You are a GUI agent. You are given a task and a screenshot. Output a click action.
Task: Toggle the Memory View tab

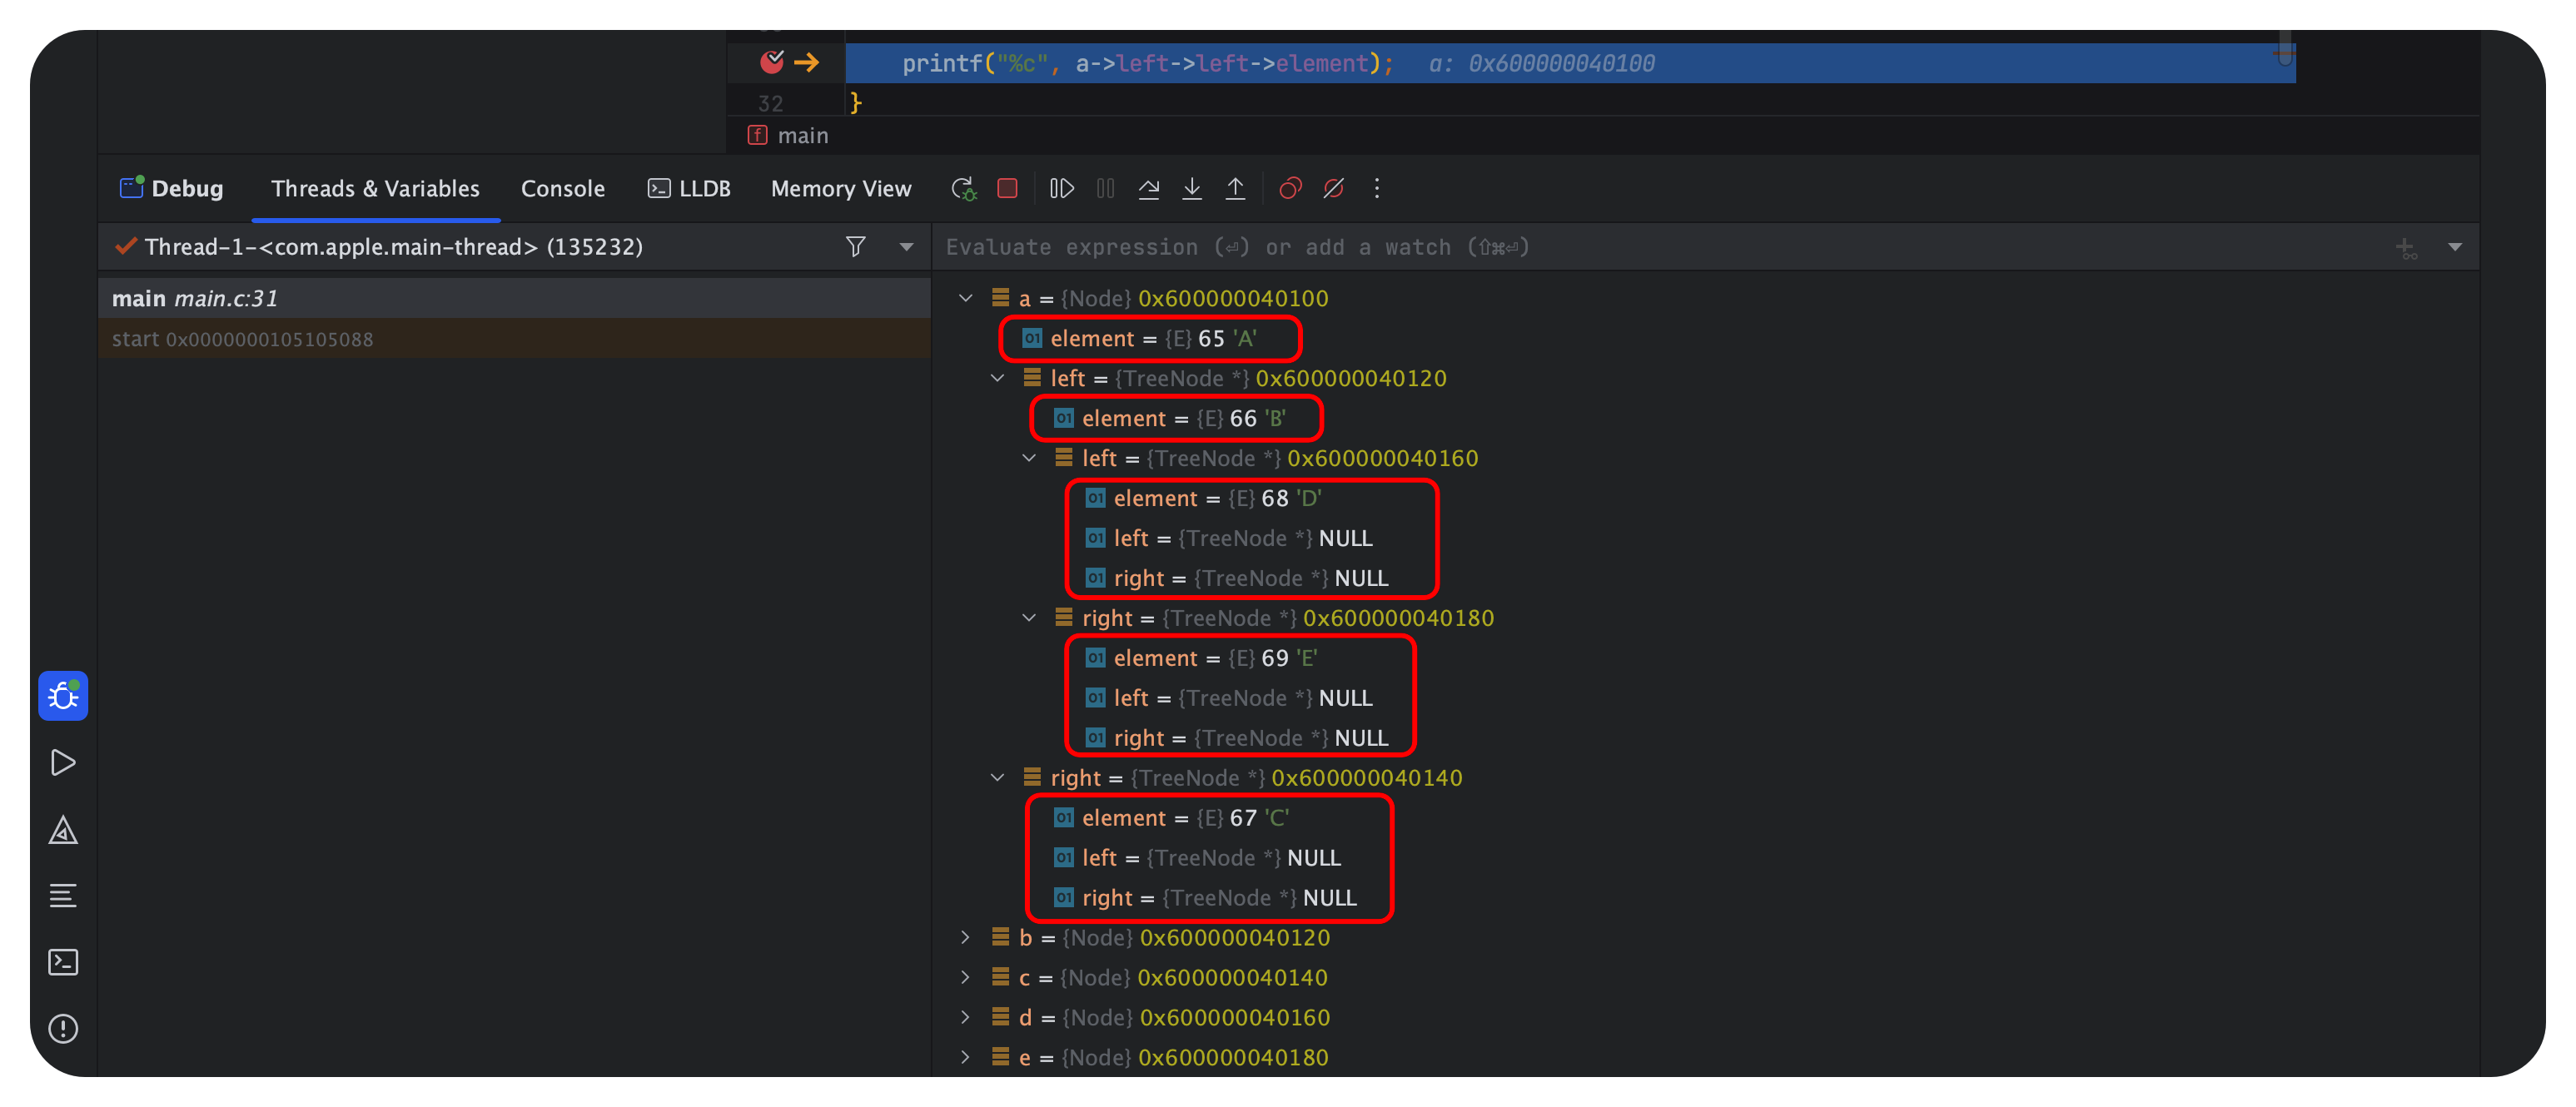[841, 189]
